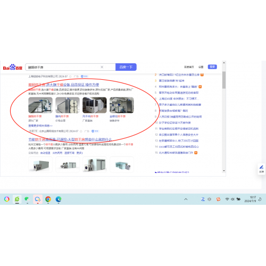Click inside the Baidu search input field

63,67
